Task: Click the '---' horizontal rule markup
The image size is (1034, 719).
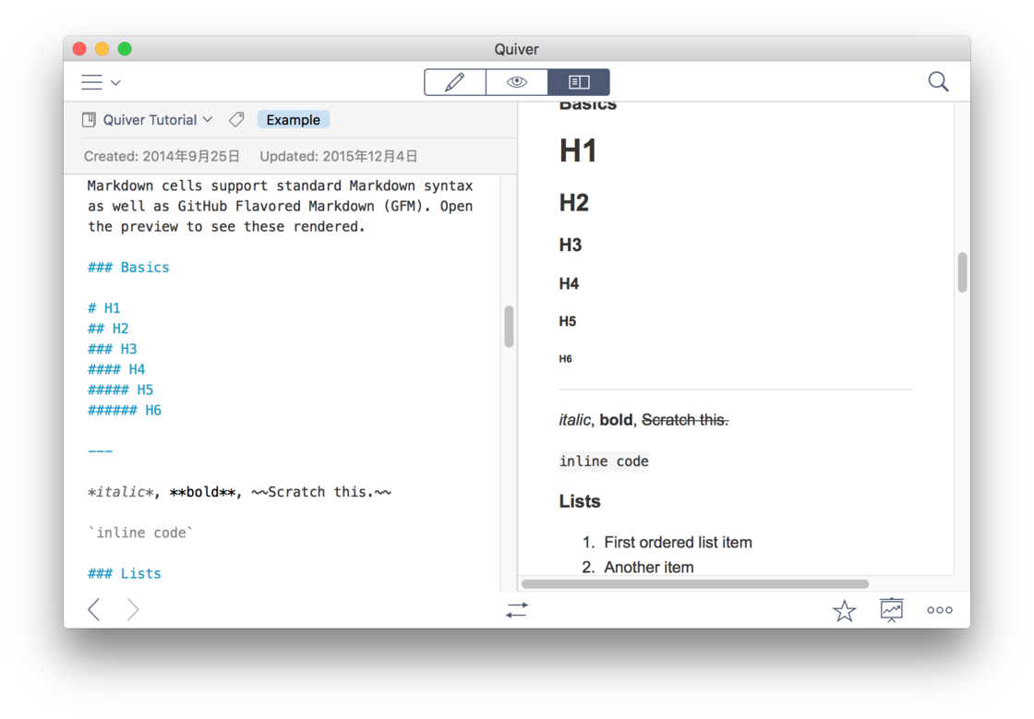Action: coord(101,451)
